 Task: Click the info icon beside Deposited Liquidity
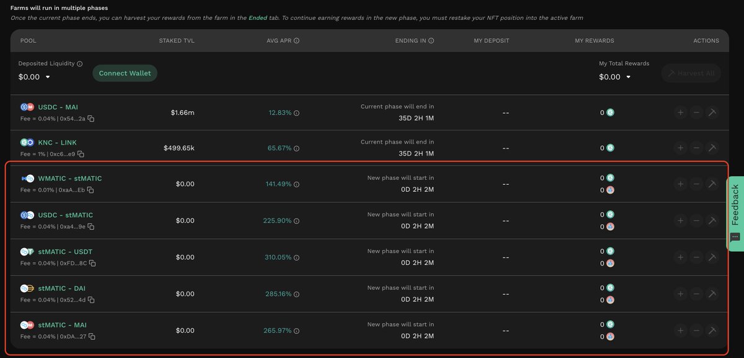[x=78, y=63]
